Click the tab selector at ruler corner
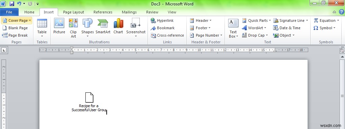345x129 pixels. click(x=4, y=50)
